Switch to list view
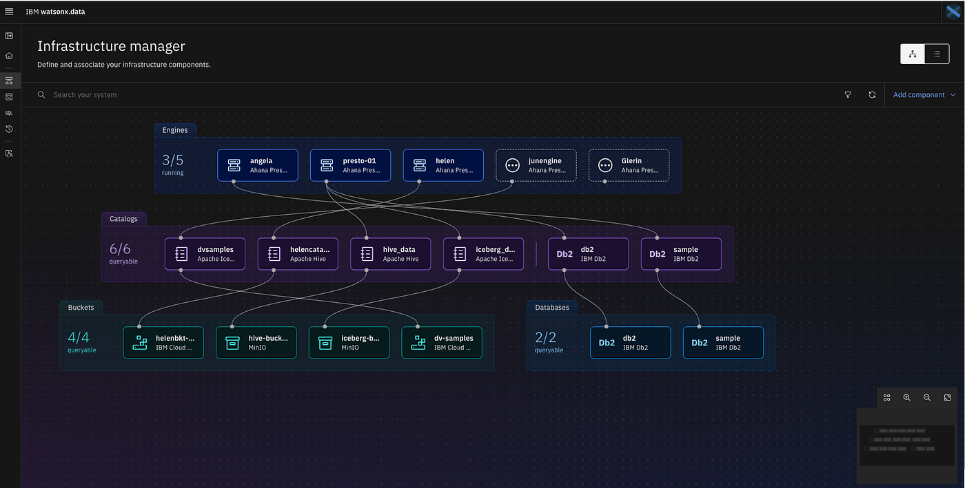 click(x=937, y=54)
